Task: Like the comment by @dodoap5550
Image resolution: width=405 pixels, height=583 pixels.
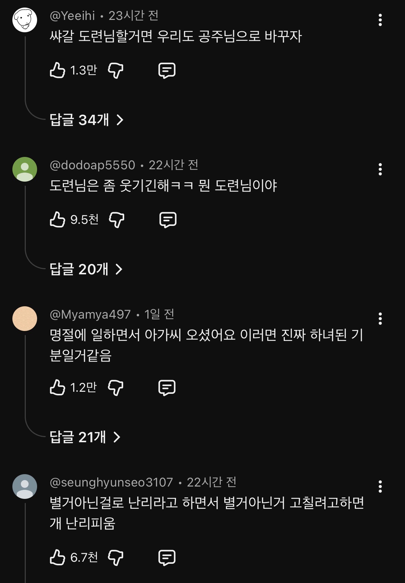Action: click(x=57, y=220)
